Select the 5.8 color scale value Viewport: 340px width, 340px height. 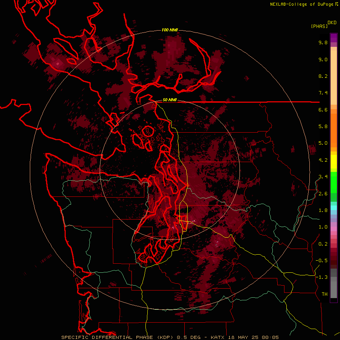(x=323, y=127)
